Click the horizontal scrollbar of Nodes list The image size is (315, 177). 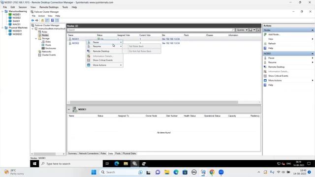click(x=154, y=102)
